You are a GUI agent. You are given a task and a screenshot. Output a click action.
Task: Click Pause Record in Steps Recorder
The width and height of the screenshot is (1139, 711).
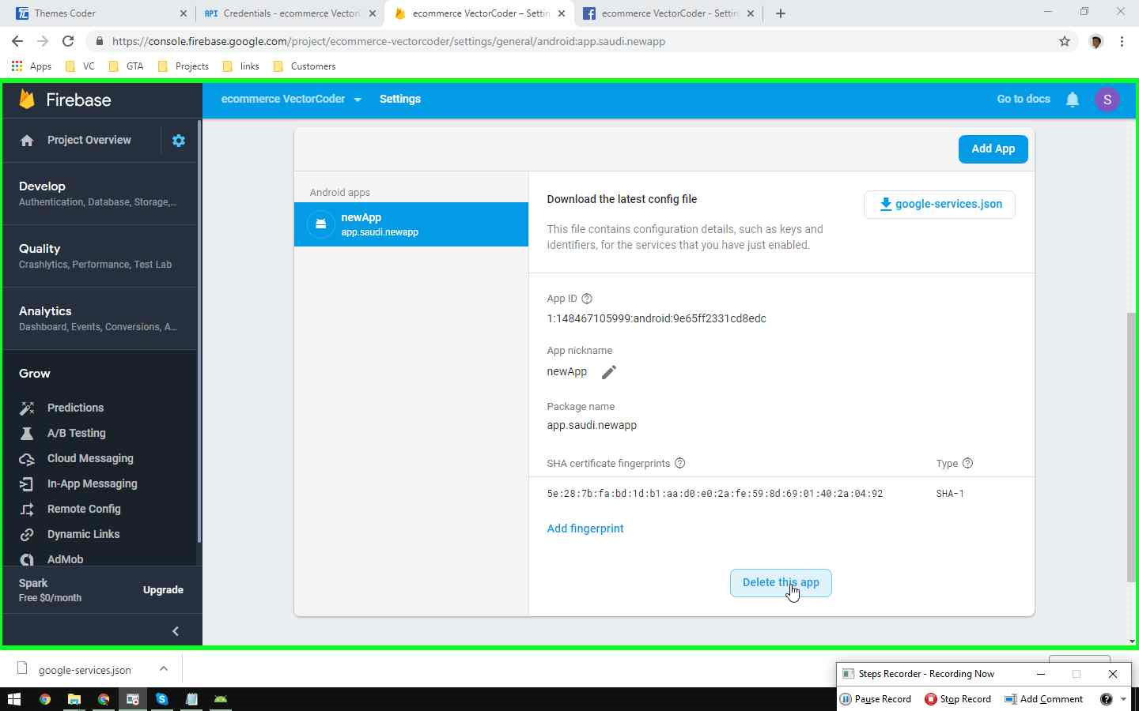click(876, 699)
